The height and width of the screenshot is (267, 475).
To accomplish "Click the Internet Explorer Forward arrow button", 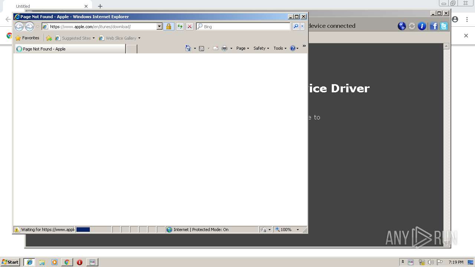I will pyautogui.click(x=29, y=26).
